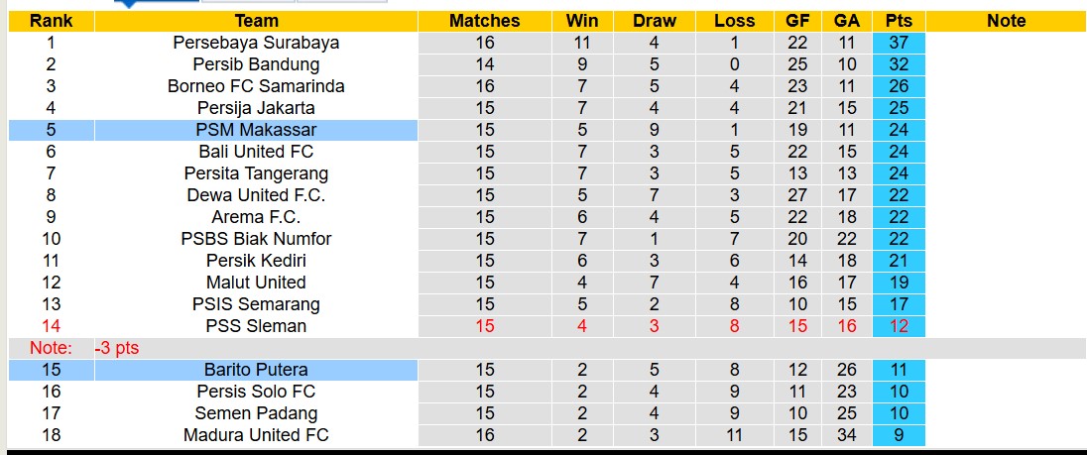
Task: Select the Persib Bandung team name
Action: [x=256, y=64]
